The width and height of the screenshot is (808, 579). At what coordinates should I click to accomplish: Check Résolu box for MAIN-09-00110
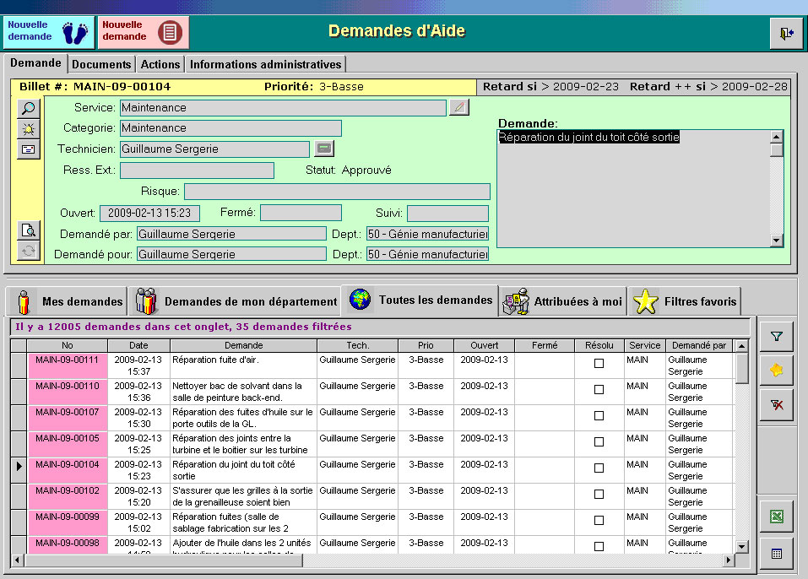pyautogui.click(x=599, y=389)
